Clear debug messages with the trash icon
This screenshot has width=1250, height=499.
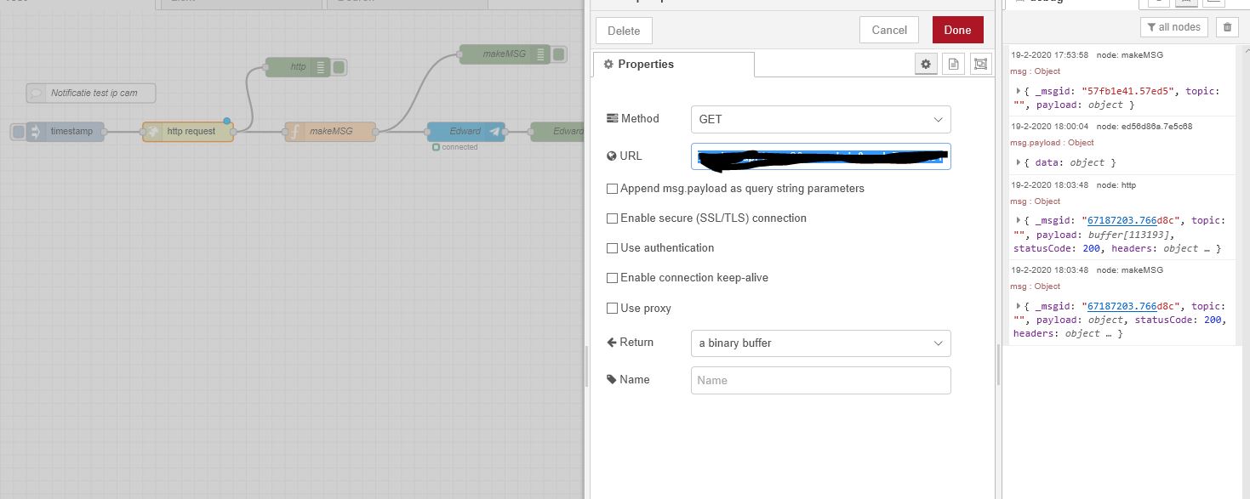(x=1227, y=26)
